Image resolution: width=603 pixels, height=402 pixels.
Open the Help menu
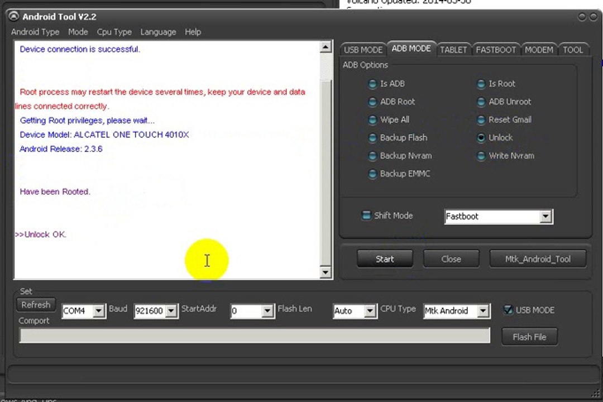coord(193,32)
